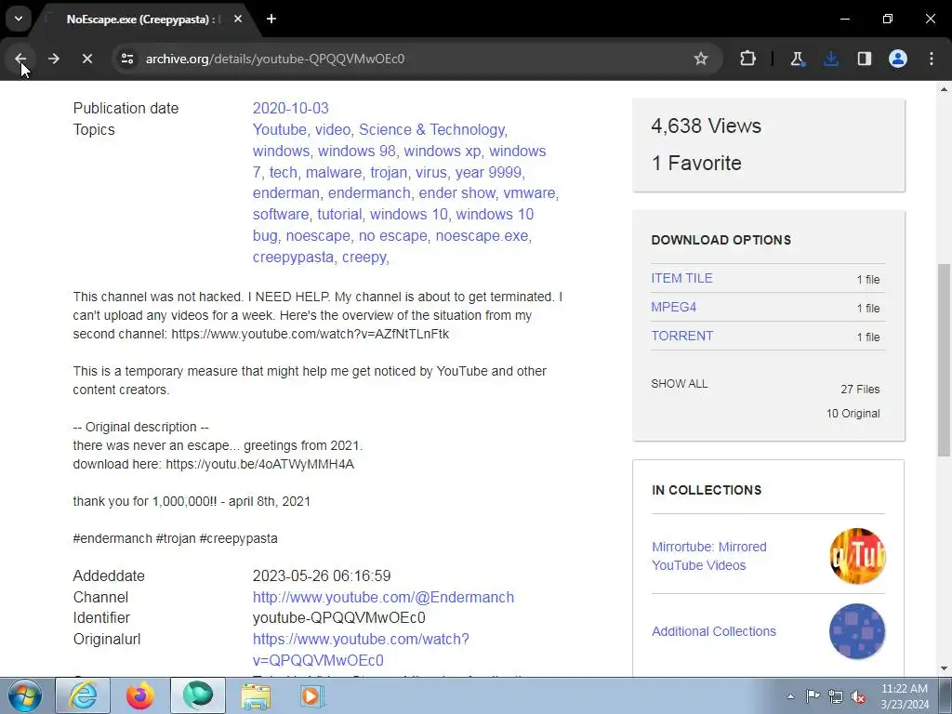Open the side panel icon
This screenshot has height=714, width=952.
coord(865,59)
